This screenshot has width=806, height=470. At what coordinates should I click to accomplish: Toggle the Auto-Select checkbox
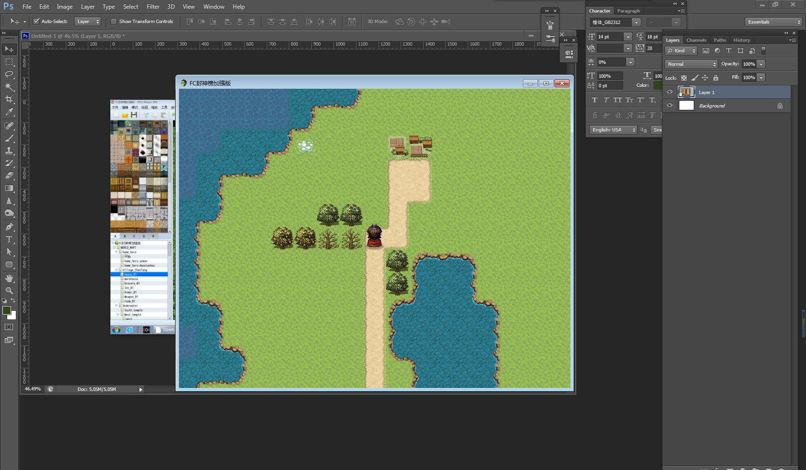pyautogui.click(x=36, y=21)
